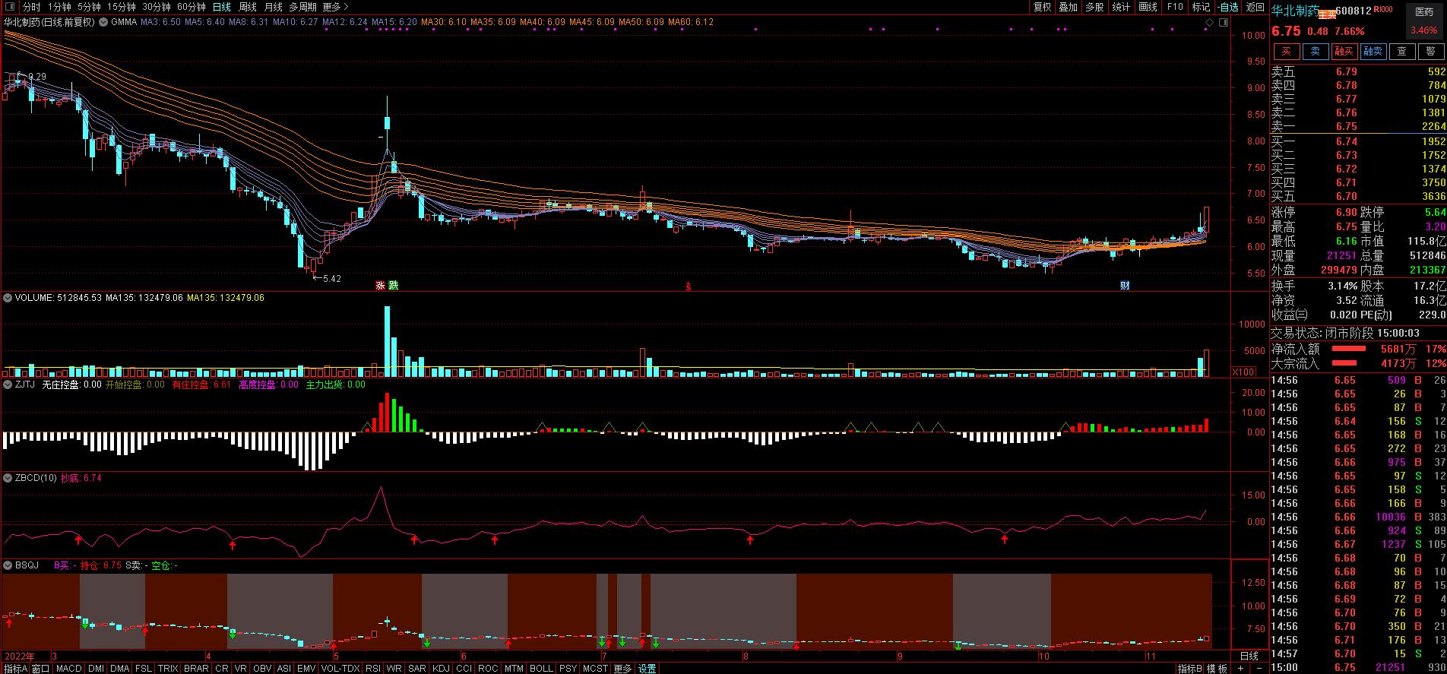1447x674 pixels.
Task: Select the BRAR indicator
Action: (x=196, y=669)
